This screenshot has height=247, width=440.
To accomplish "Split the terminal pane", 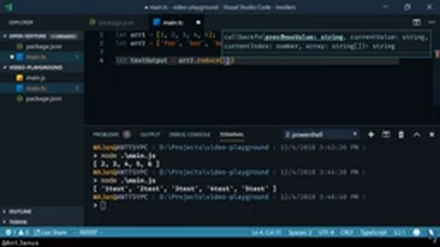I will (x=386, y=134).
